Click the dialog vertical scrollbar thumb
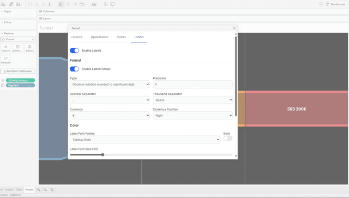Image resolution: width=349 pixels, height=198 pixels. pyautogui.click(x=236, y=76)
